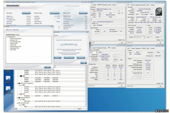Screen dimensions: 170x113
Task: Click OK in the CPU-Z Mainboard window
Action: 122,43
